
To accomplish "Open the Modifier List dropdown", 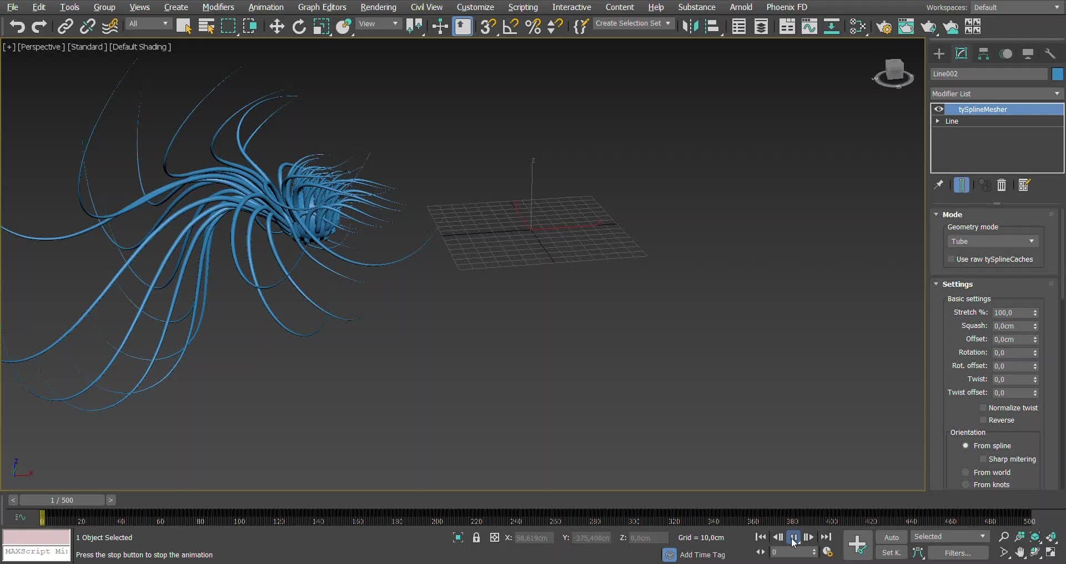I will (997, 94).
